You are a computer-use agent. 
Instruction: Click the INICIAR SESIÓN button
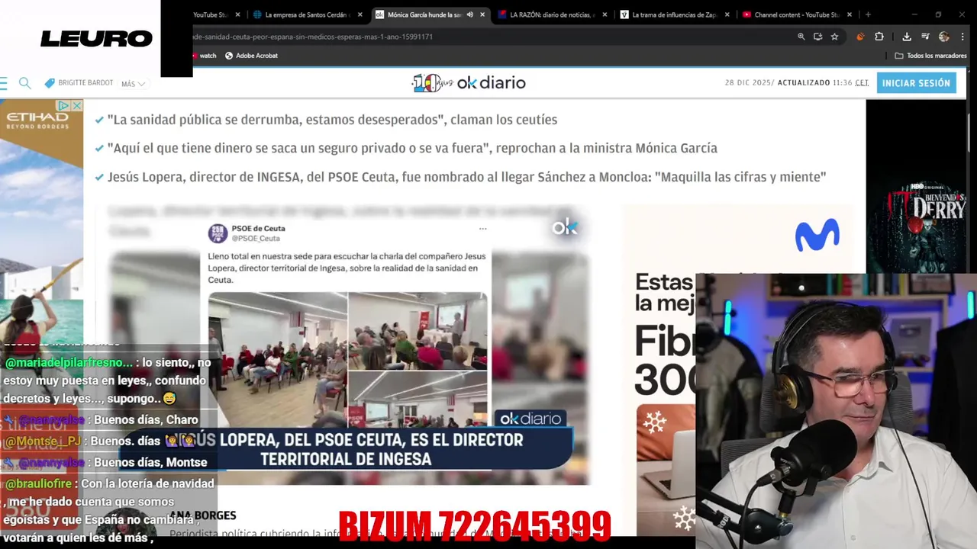tap(916, 83)
